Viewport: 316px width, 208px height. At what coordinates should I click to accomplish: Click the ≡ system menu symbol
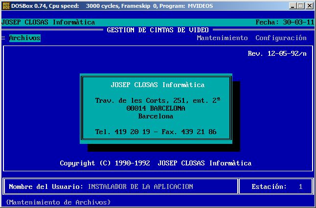click(x=3, y=38)
